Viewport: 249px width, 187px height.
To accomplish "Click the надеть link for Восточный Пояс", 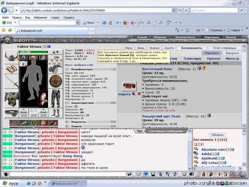I will (x=124, y=94).
